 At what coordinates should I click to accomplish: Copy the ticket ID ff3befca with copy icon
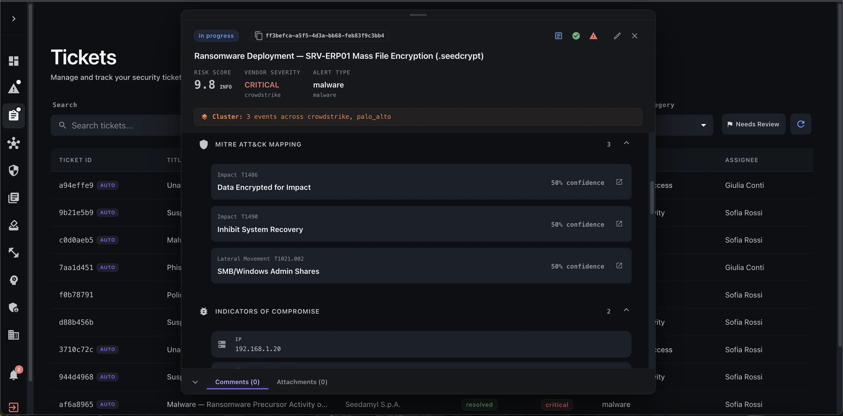point(258,36)
